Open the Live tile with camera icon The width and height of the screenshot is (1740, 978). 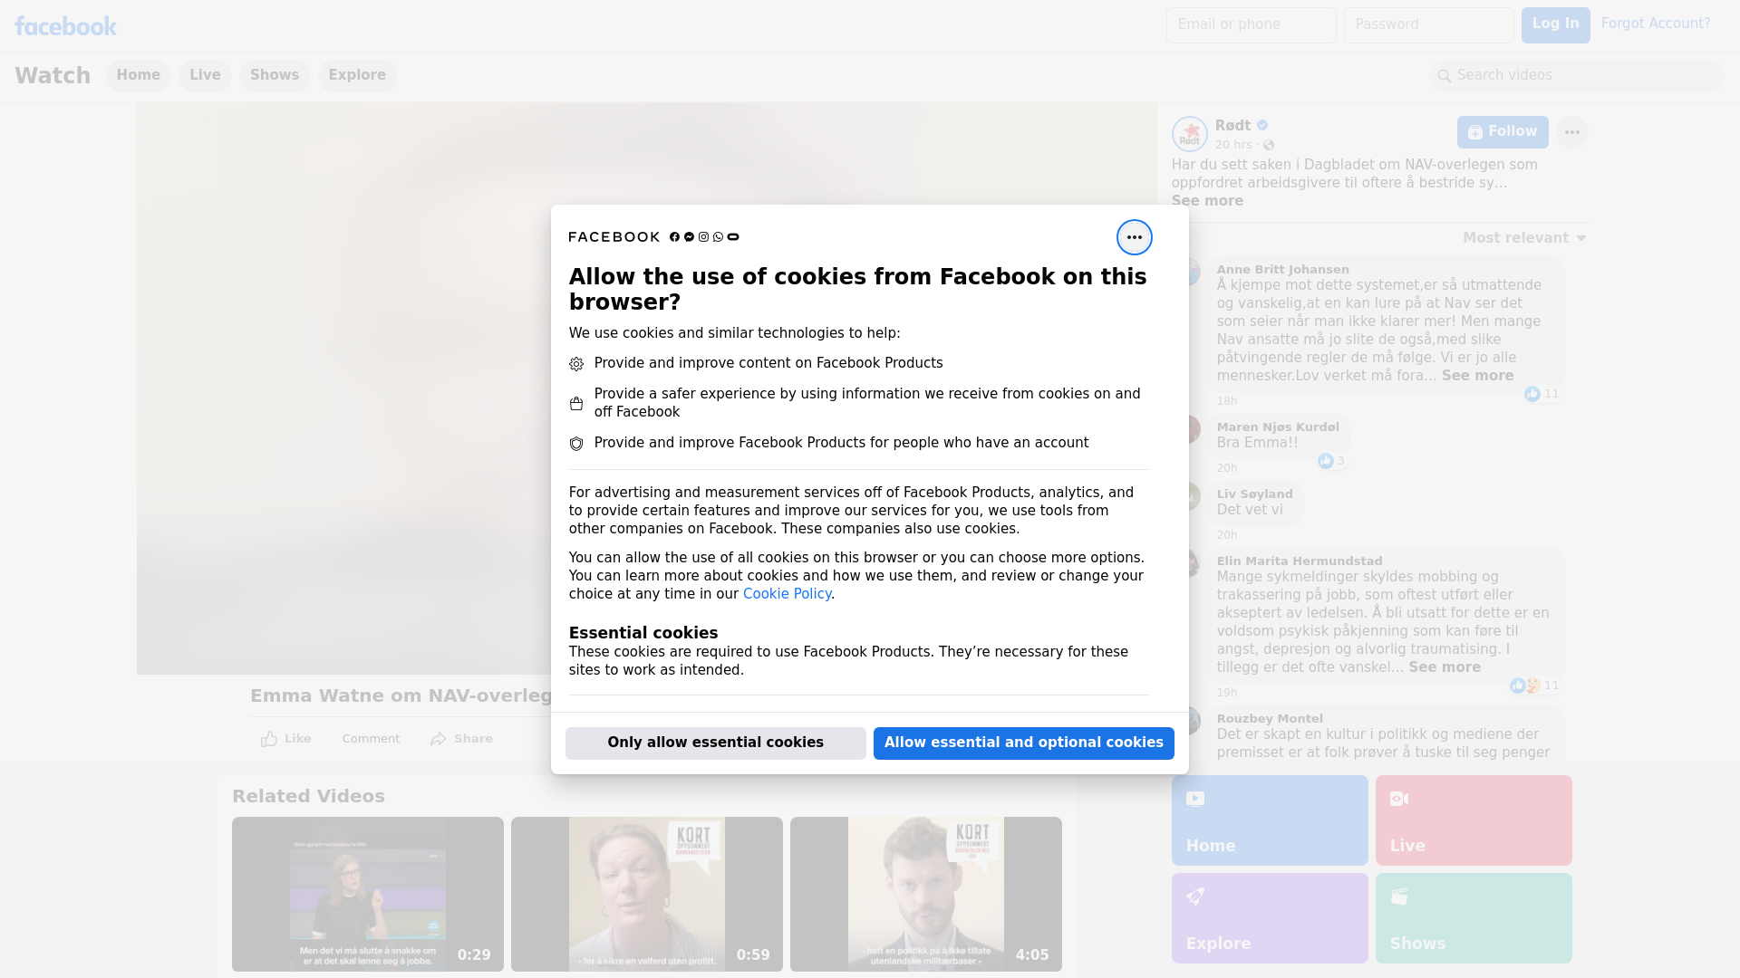click(1473, 820)
